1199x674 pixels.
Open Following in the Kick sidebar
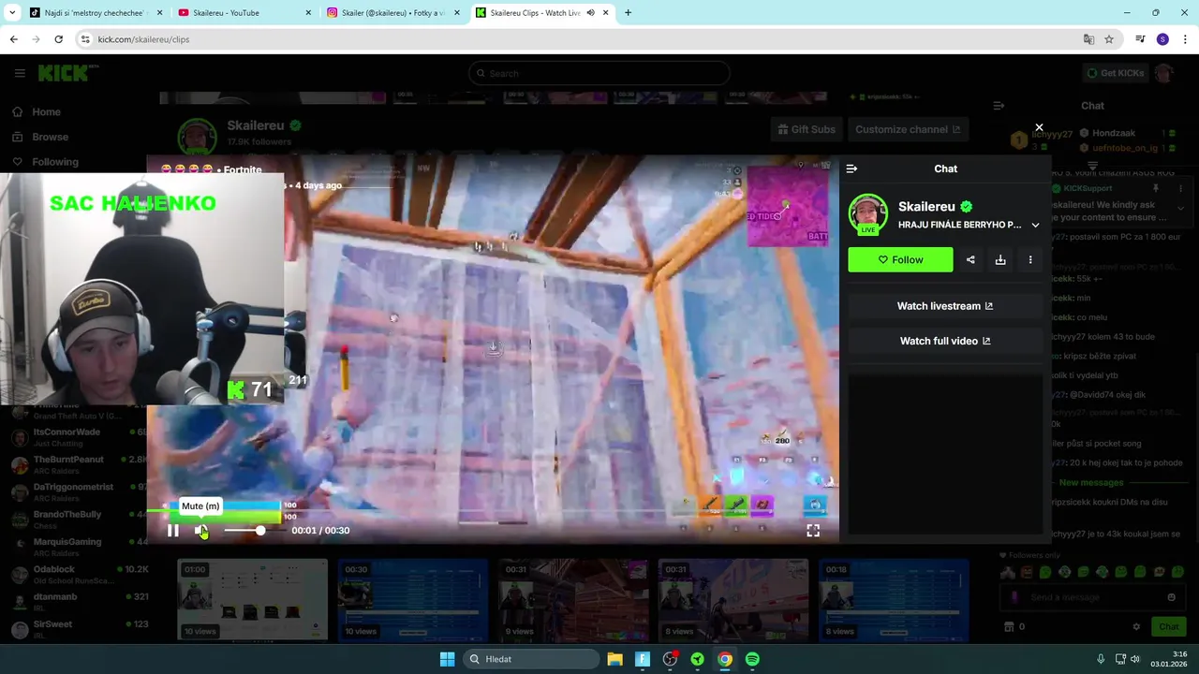[x=55, y=162]
